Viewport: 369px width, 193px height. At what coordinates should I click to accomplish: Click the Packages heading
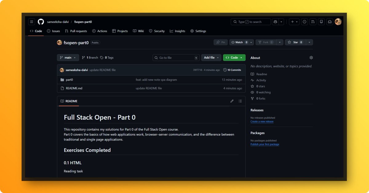click(x=258, y=133)
